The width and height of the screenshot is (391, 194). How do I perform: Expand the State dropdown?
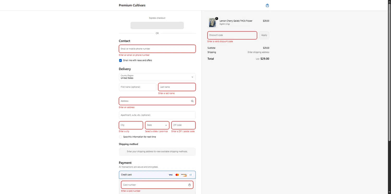pos(157,125)
